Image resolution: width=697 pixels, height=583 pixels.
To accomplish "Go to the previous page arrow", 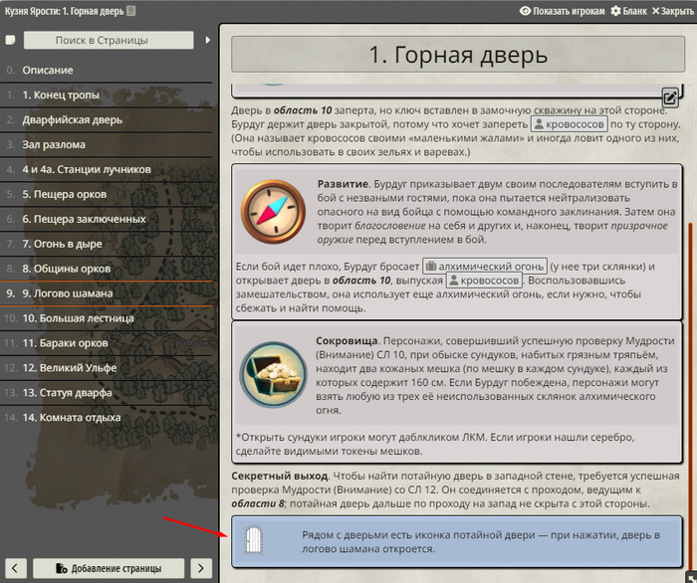I will click(15, 568).
